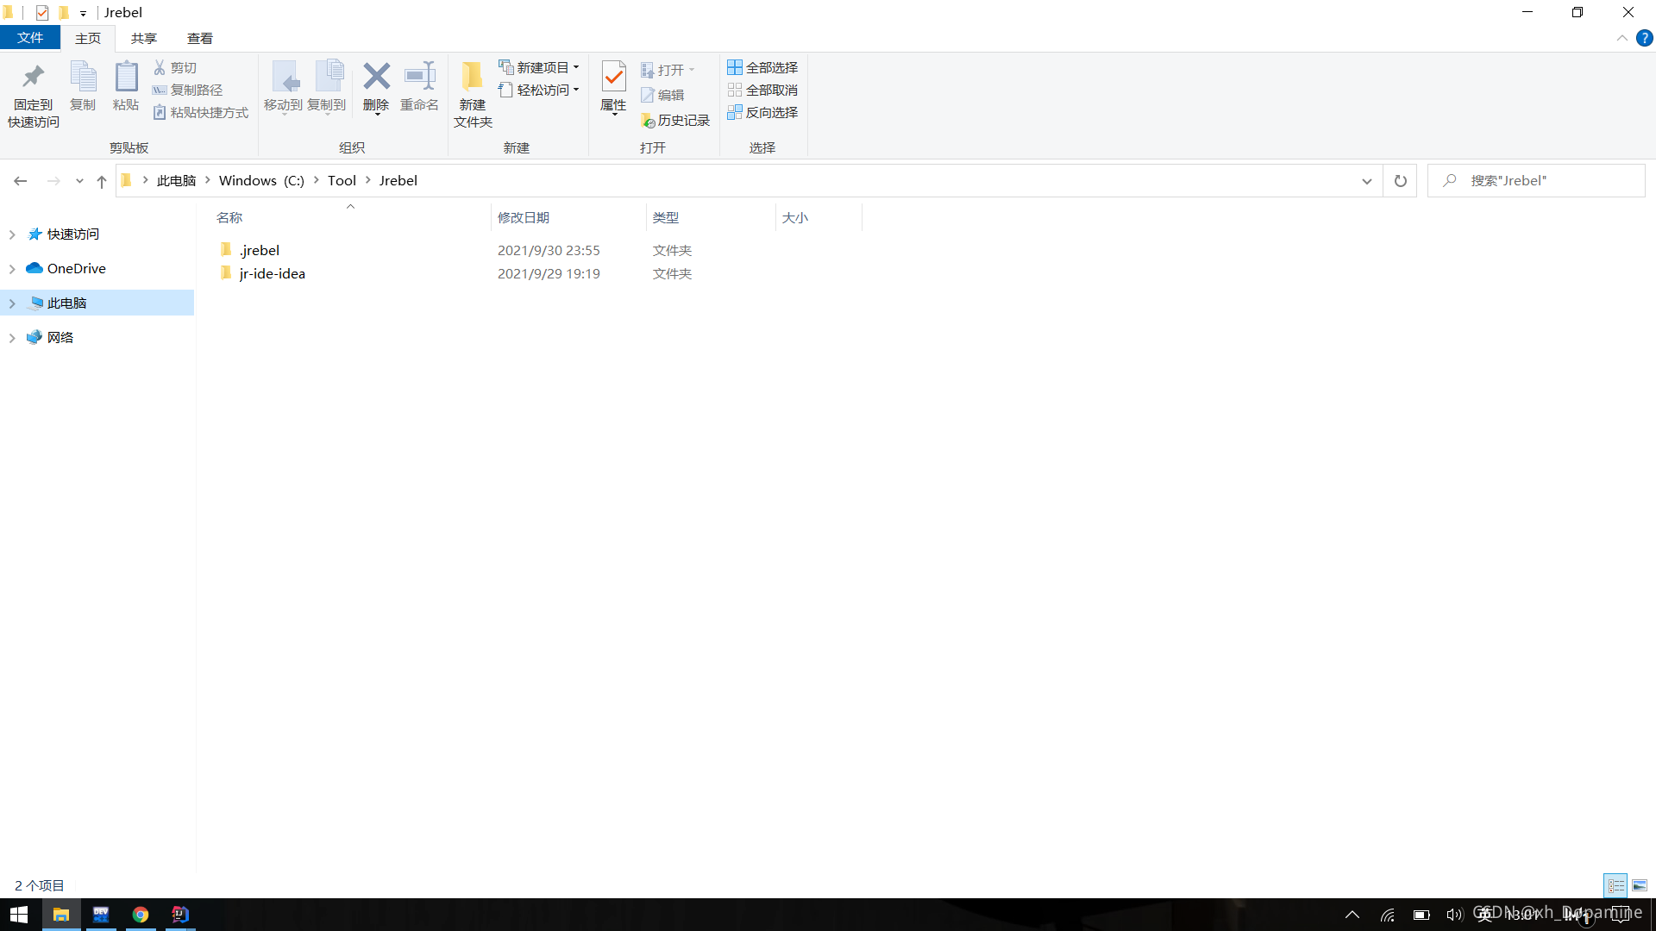This screenshot has width=1656, height=931.
Task: Open the File (文件) menu tab
Action: tap(30, 38)
